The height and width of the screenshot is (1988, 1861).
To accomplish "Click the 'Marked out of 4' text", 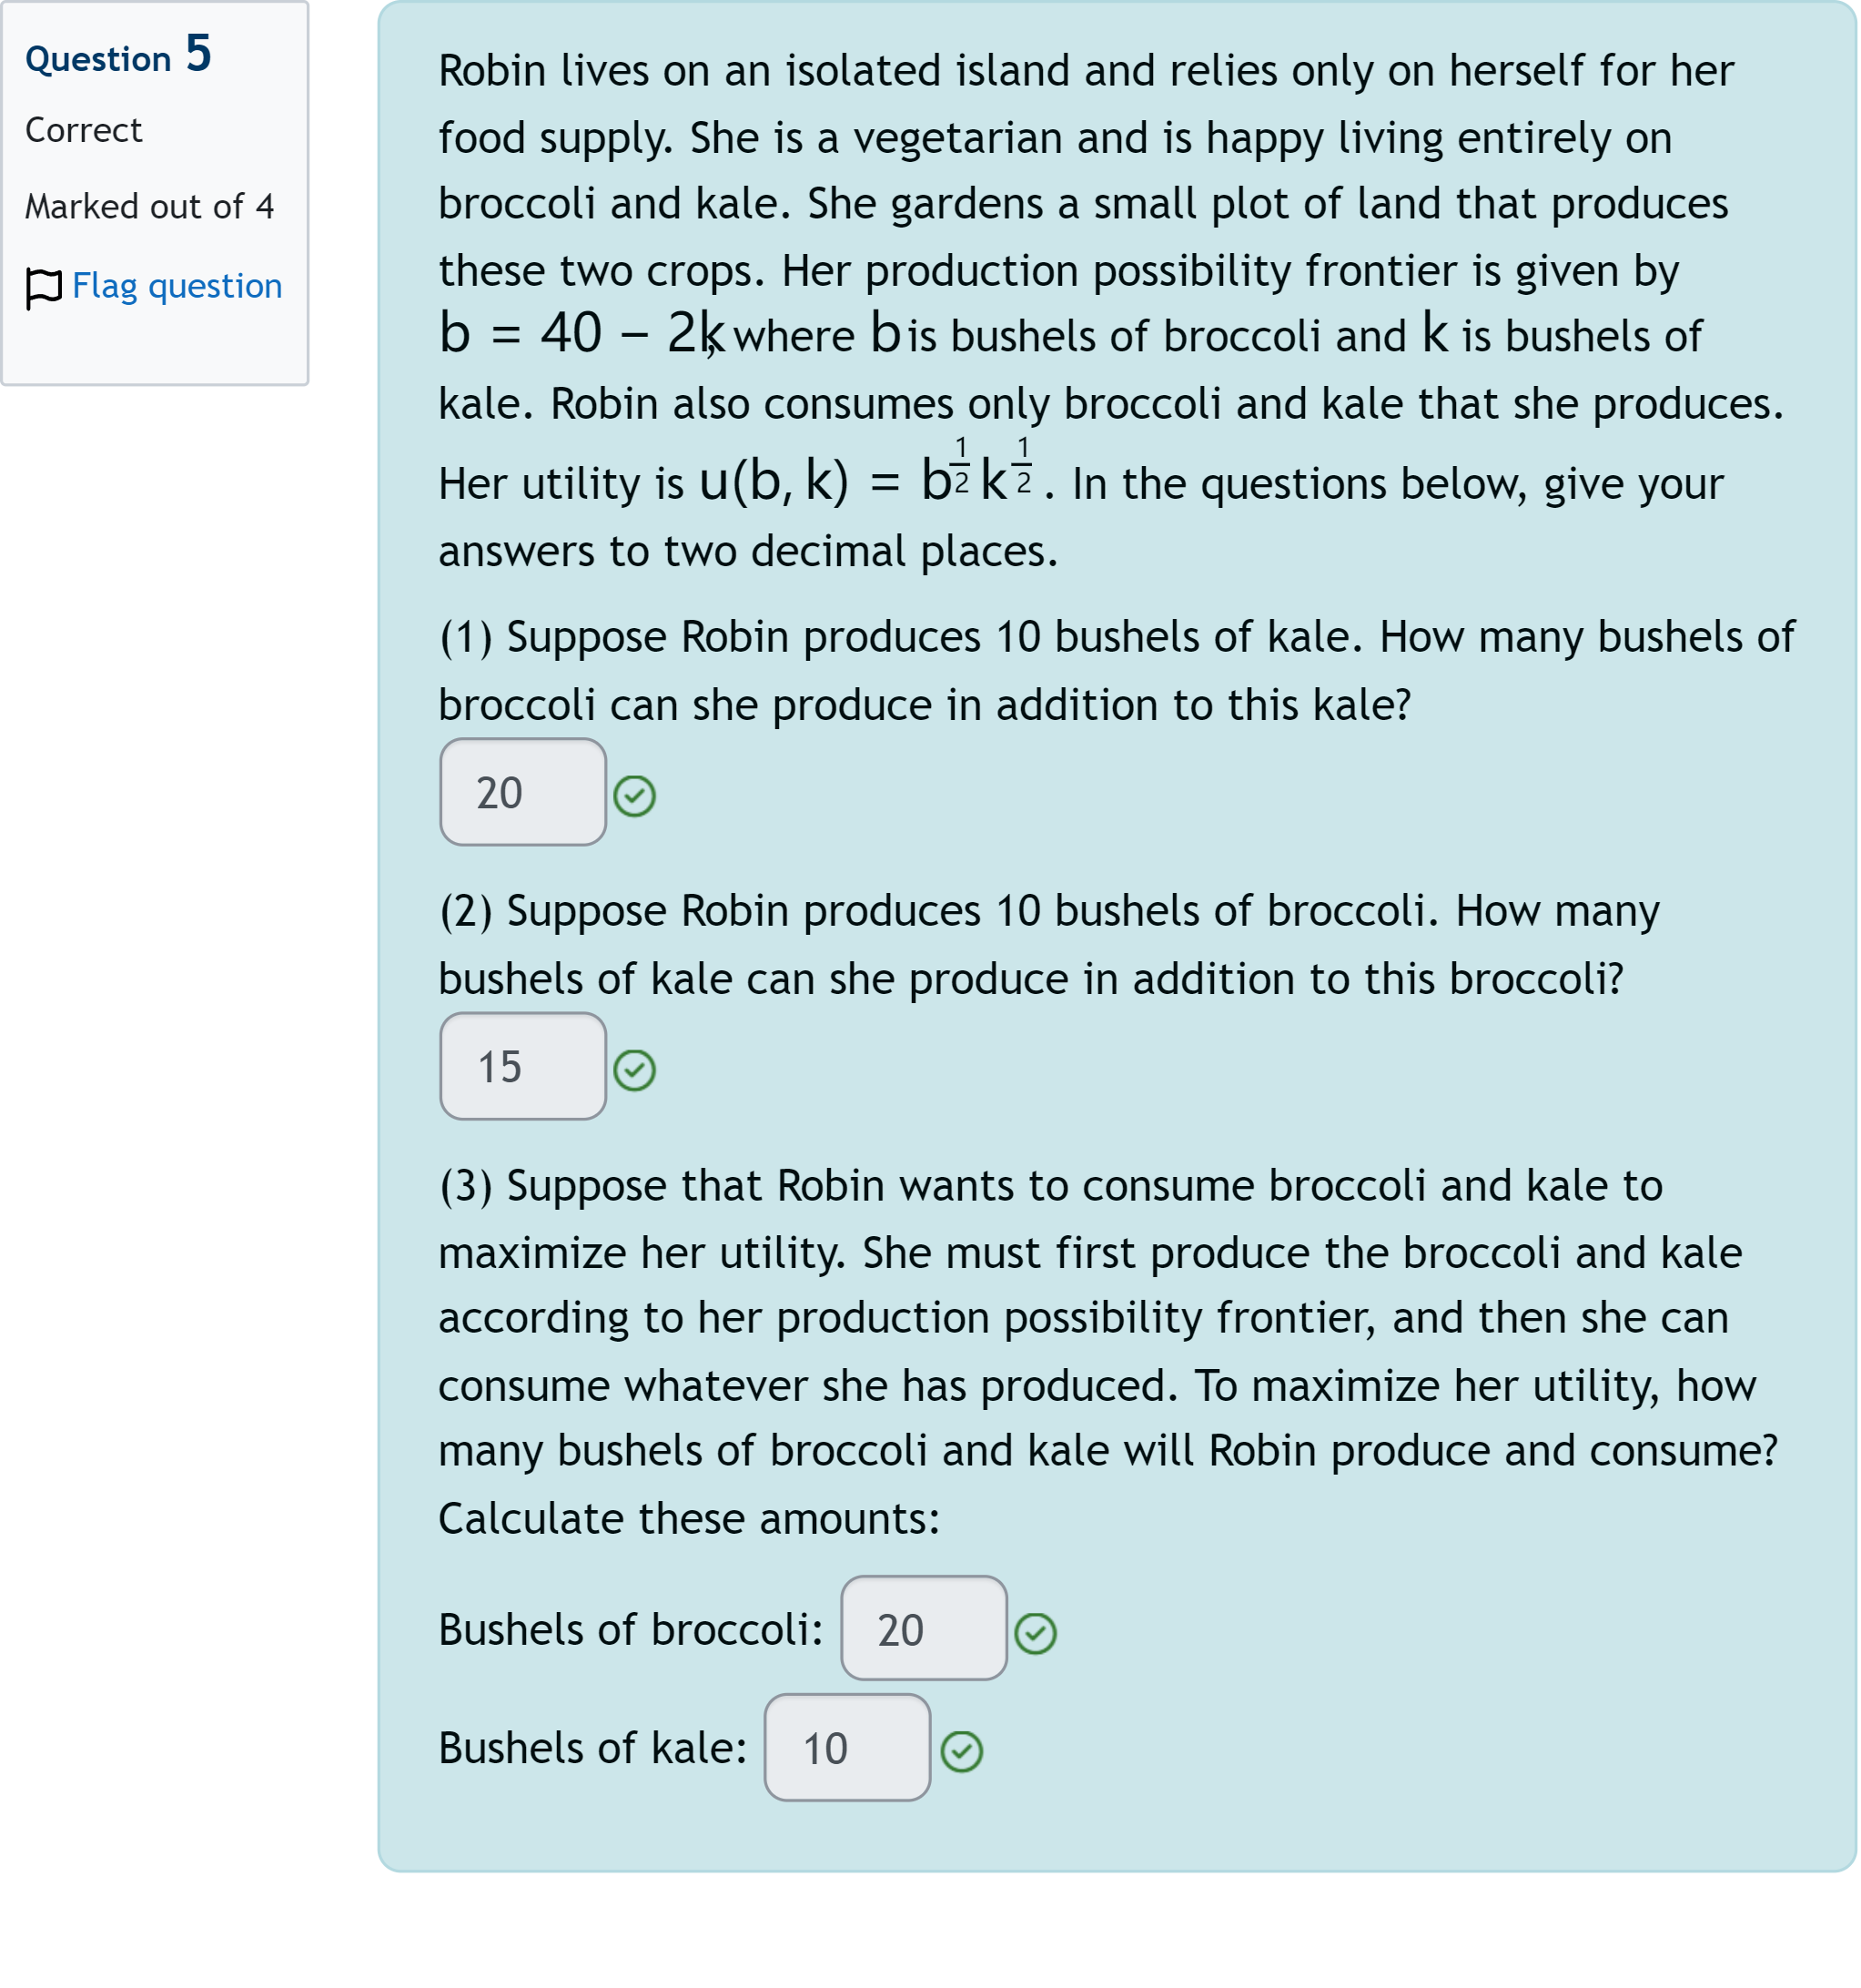I will click(x=149, y=207).
